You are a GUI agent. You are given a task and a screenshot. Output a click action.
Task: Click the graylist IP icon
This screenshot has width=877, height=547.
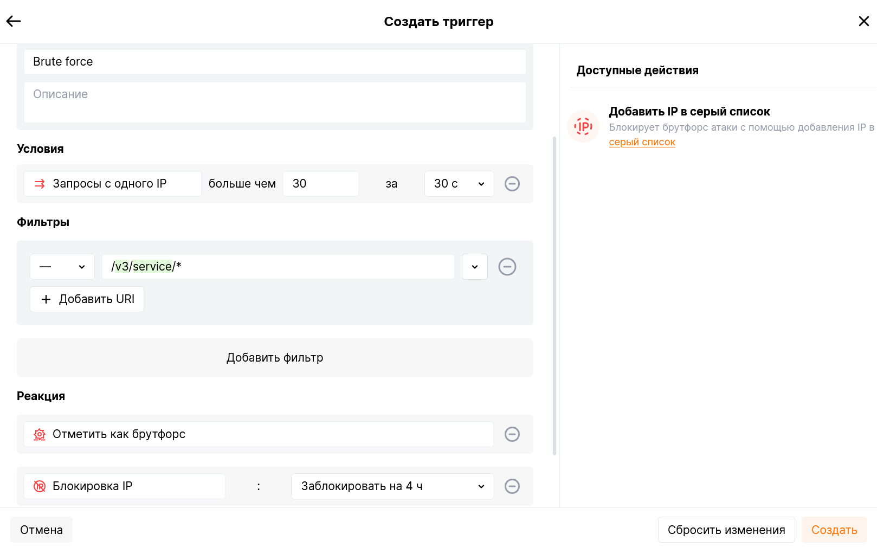click(583, 126)
